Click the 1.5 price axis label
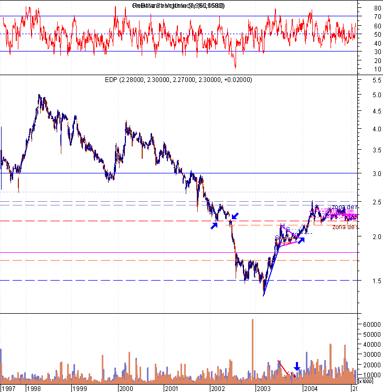383x392 pixels. coord(377,281)
